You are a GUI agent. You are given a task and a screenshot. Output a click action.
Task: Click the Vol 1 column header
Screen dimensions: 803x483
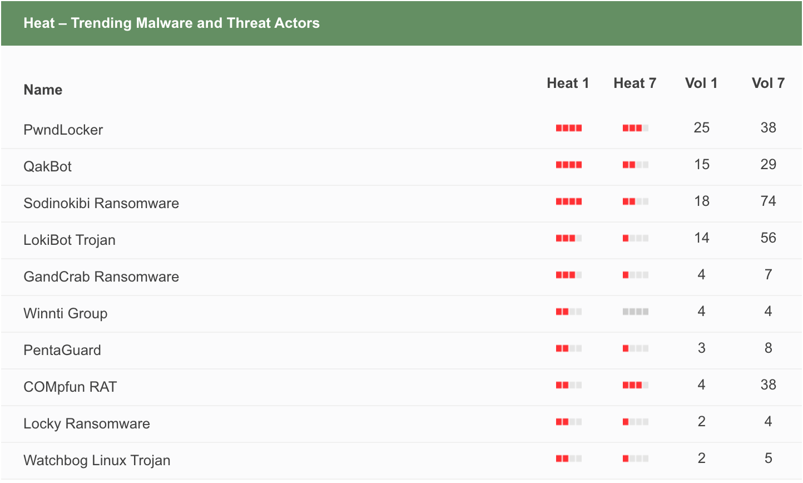[701, 83]
